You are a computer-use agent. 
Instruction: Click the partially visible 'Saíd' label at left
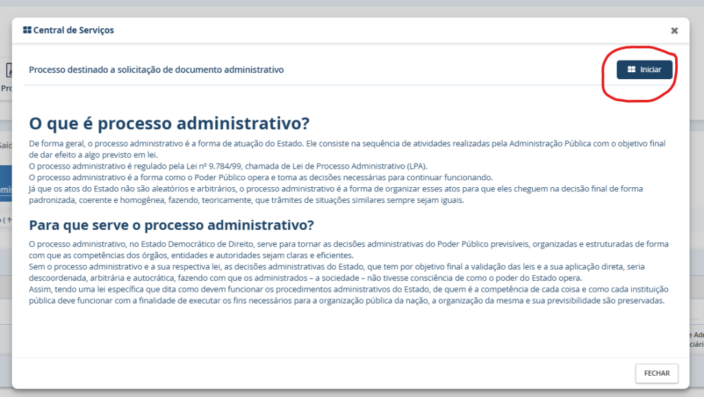pos(5,145)
